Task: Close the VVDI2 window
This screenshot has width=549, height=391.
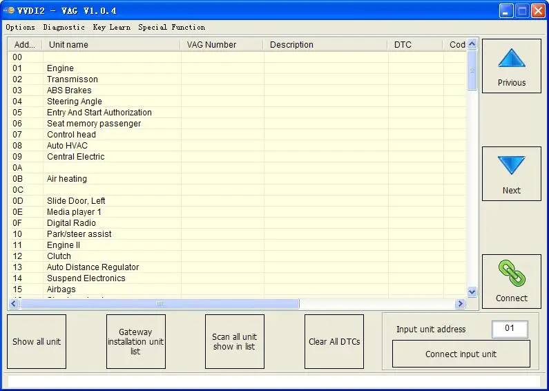Action: (537, 11)
